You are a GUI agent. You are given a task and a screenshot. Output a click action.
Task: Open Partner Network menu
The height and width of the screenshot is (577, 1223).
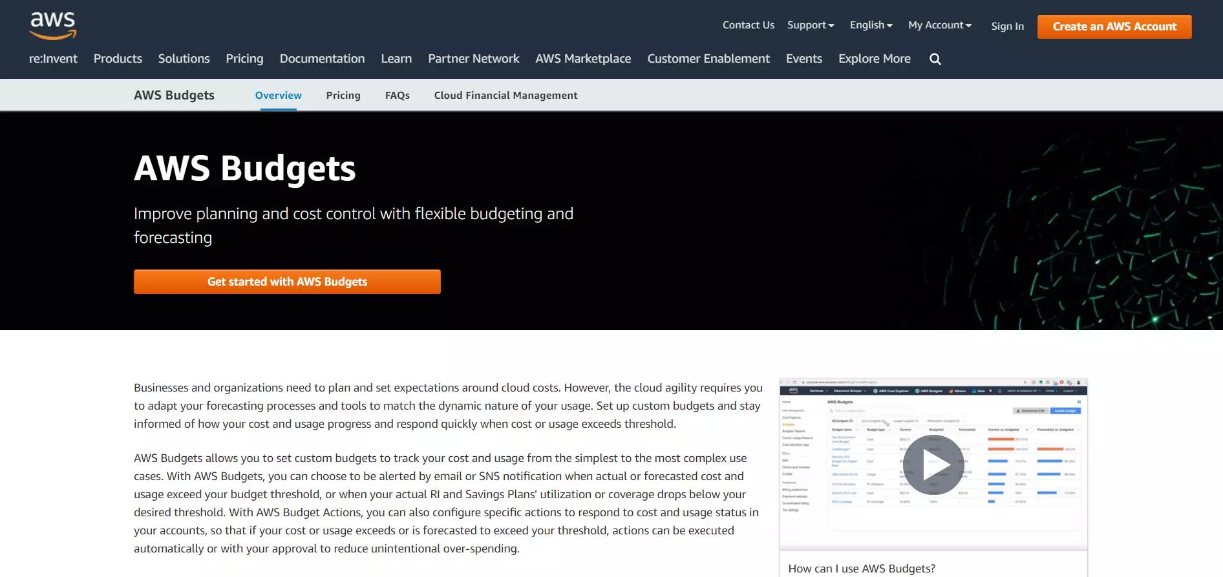click(473, 59)
